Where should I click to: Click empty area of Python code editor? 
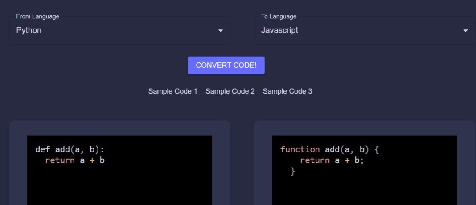[x=119, y=187]
